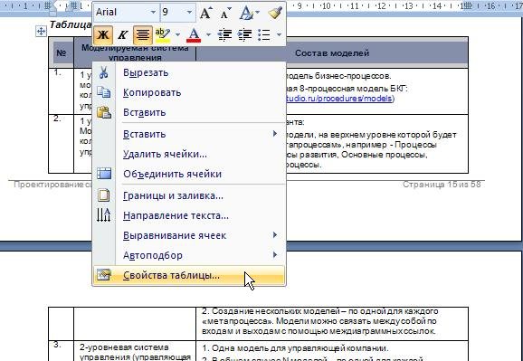Click the merge cells icon

(104, 174)
